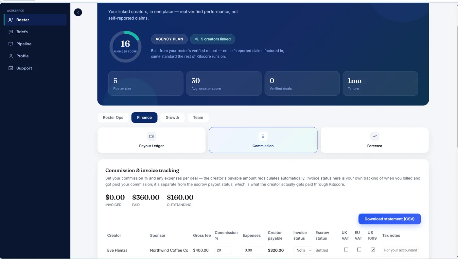Click the $160.00 OUTSTANDING total

point(180,200)
